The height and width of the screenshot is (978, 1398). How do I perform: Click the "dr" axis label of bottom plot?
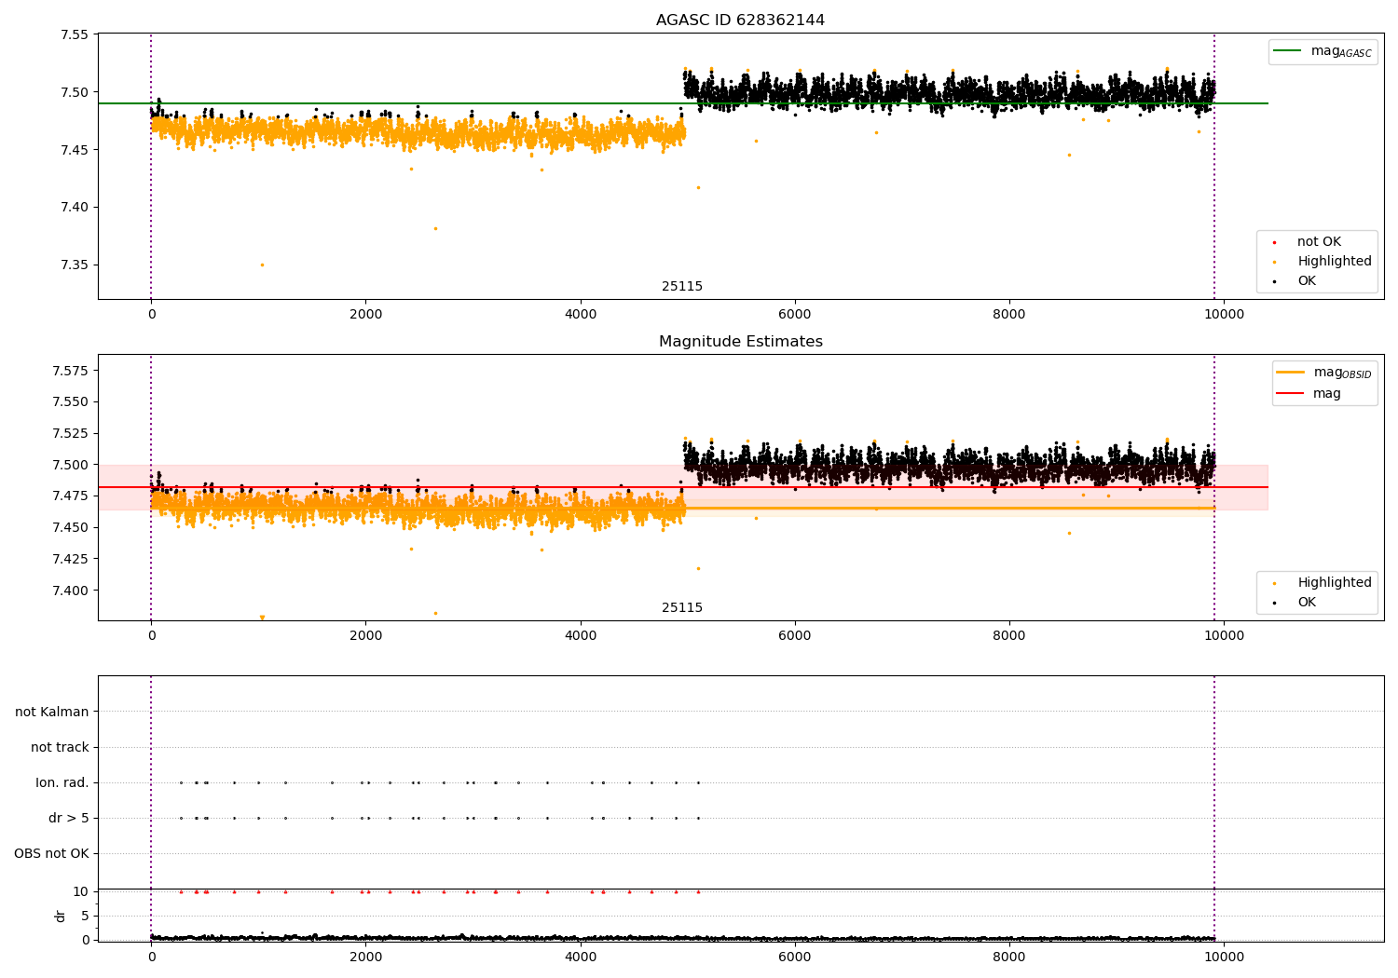pos(61,916)
